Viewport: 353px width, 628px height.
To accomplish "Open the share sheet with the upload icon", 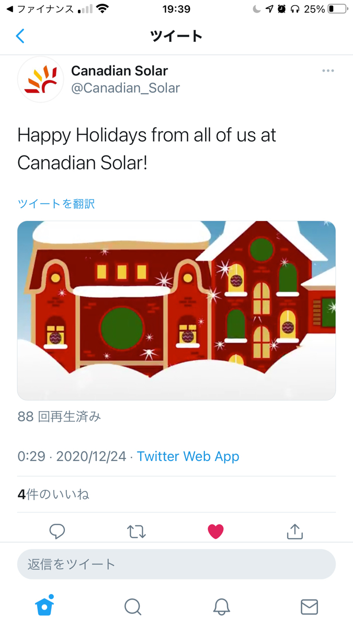I will [x=294, y=531].
